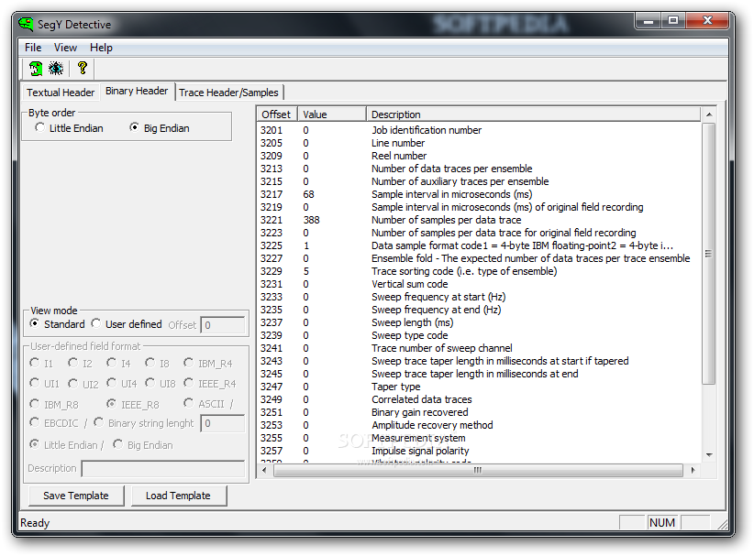Click the SegY Detective title bar app icon

click(x=26, y=24)
